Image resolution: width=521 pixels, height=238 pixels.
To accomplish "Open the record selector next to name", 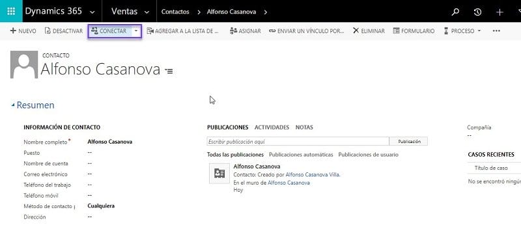I will pyautogui.click(x=169, y=71).
